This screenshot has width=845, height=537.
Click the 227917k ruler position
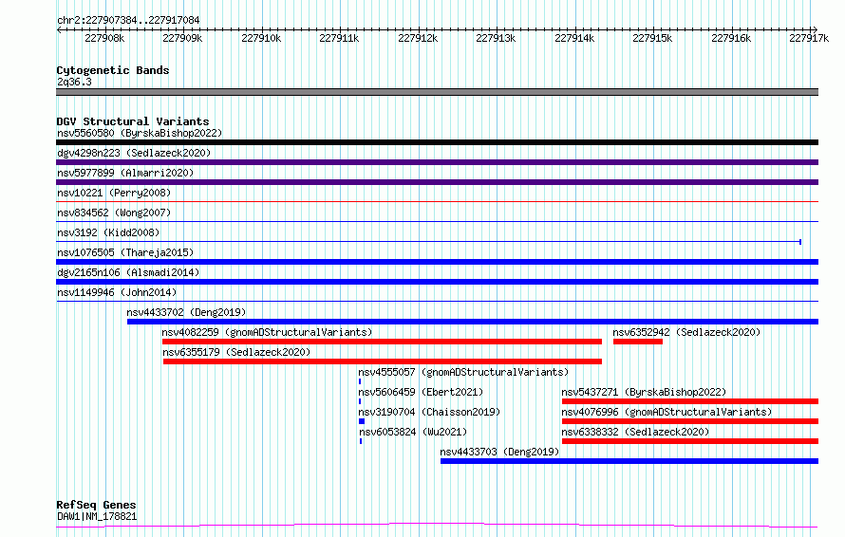point(809,38)
